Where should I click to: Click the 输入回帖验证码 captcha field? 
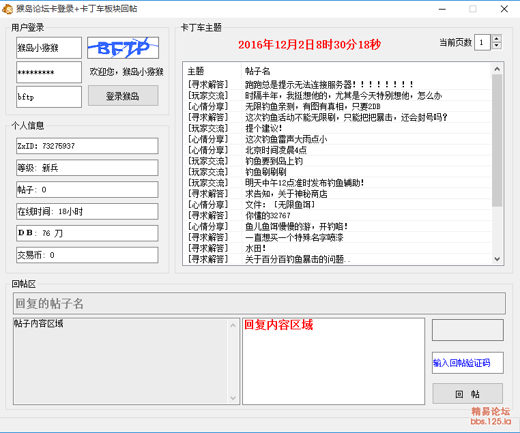click(x=467, y=363)
